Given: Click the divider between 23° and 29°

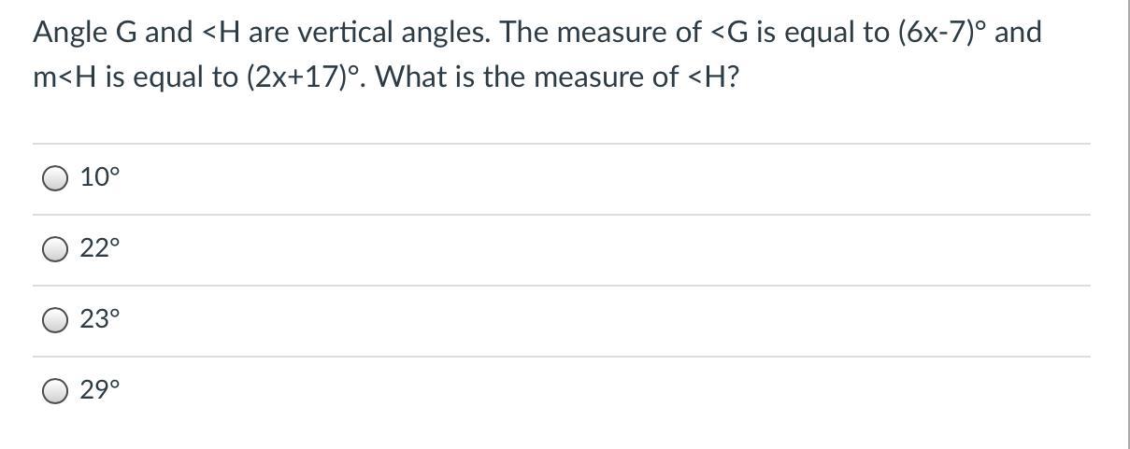Looking at the screenshot, I should click(x=561, y=357).
